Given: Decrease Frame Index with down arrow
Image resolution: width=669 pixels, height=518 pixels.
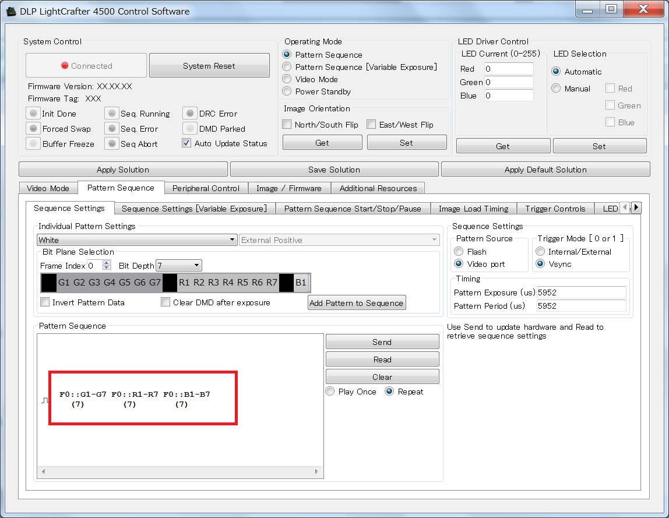Looking at the screenshot, I should 107,268.
